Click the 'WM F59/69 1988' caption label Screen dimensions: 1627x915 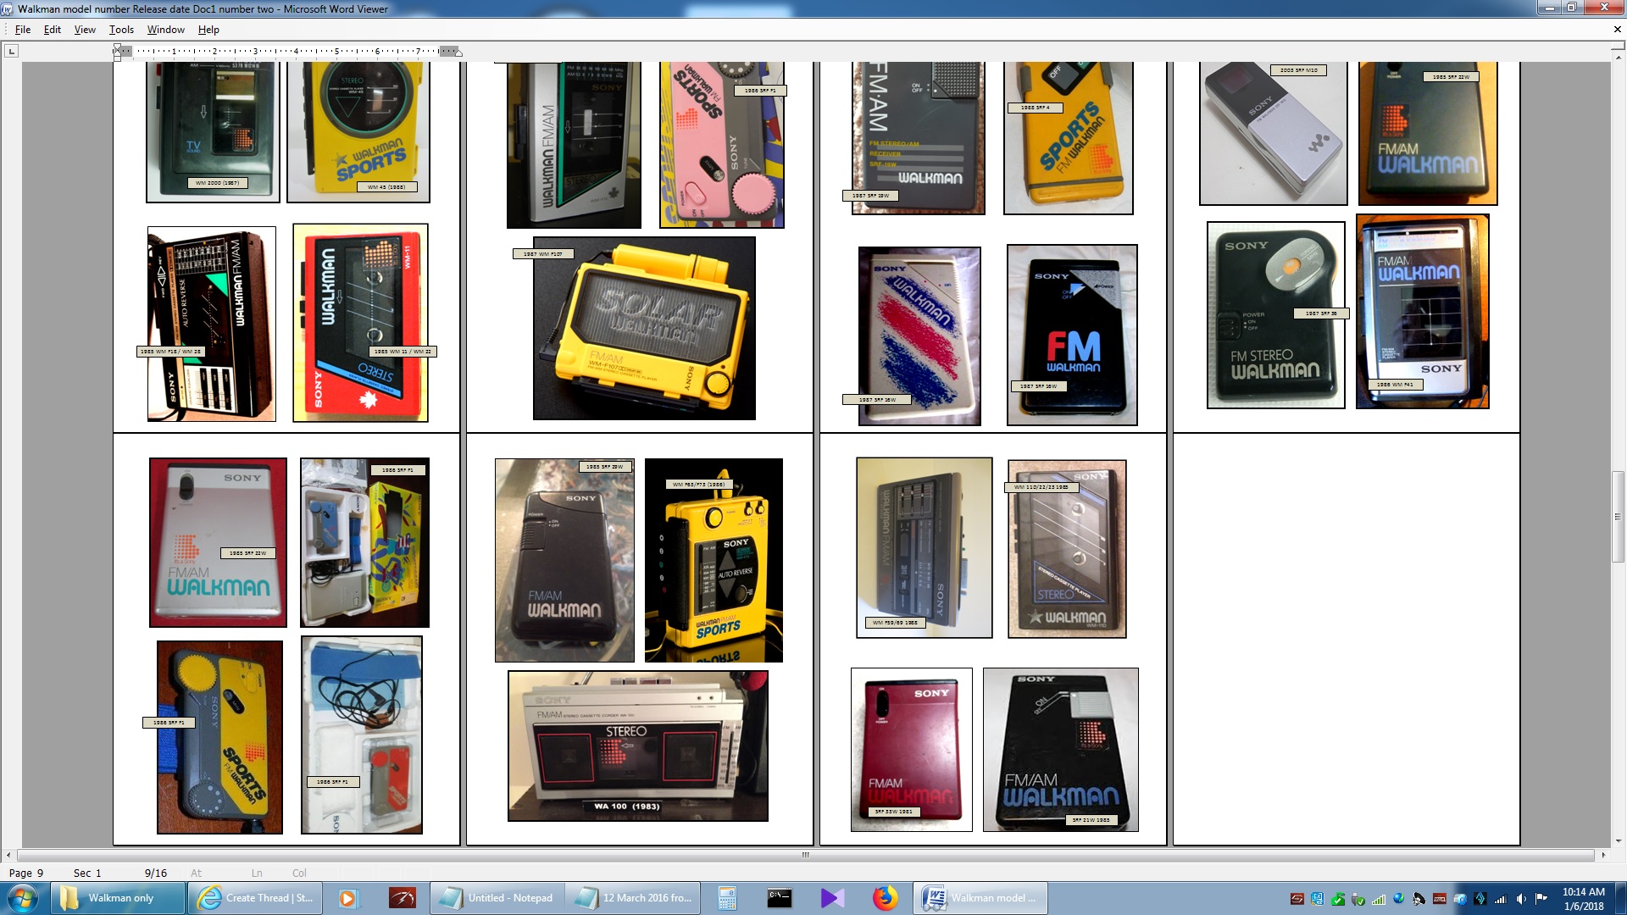point(896,623)
